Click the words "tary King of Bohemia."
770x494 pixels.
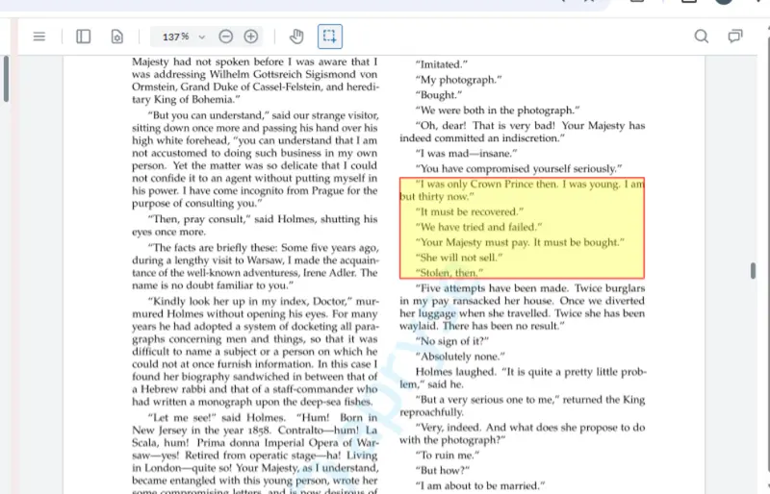click(x=186, y=99)
